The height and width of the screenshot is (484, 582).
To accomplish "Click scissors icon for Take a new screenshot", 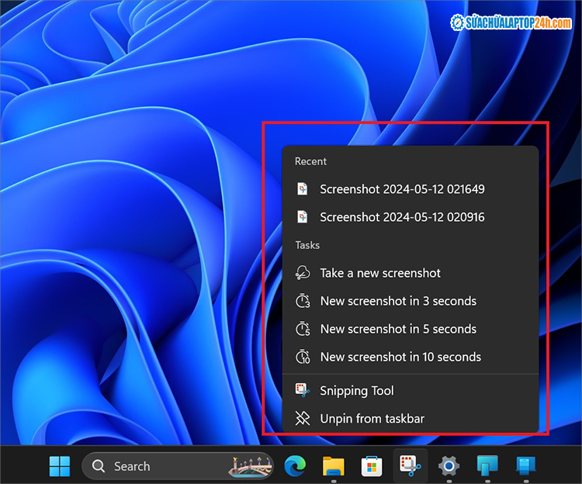I will point(303,272).
